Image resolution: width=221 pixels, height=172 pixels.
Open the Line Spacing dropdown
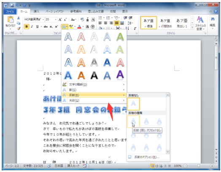tap(130, 23)
